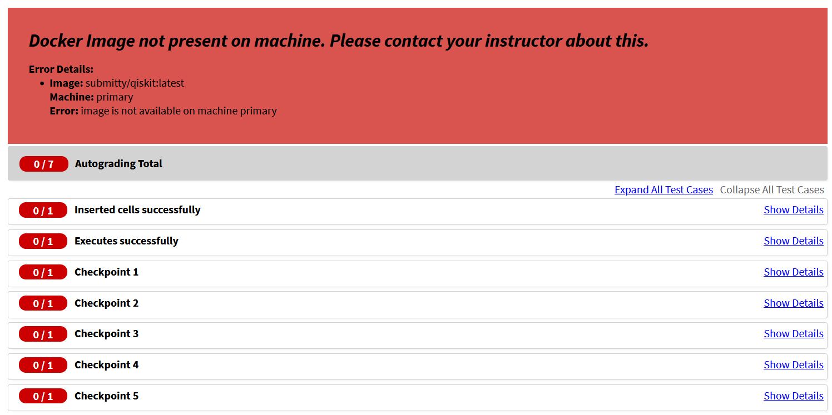Expand all test cases link
The image size is (832, 415).
pyautogui.click(x=663, y=190)
